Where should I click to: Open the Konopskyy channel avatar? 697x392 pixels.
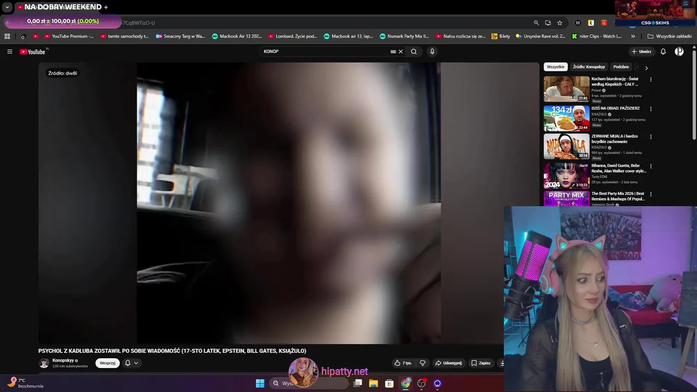tap(44, 363)
